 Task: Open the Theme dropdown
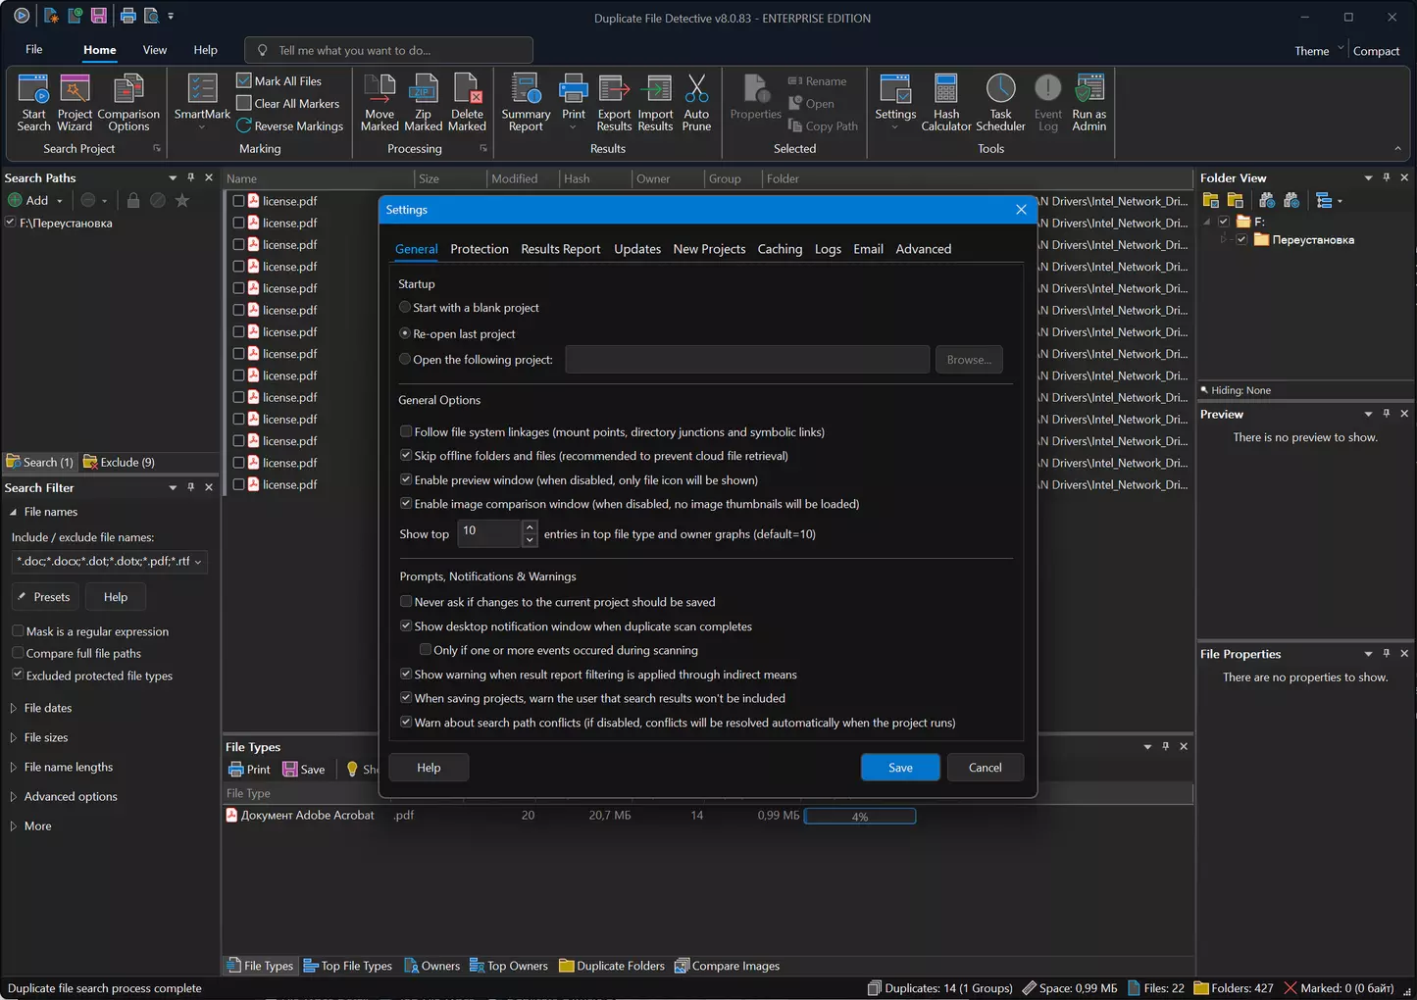point(1318,50)
